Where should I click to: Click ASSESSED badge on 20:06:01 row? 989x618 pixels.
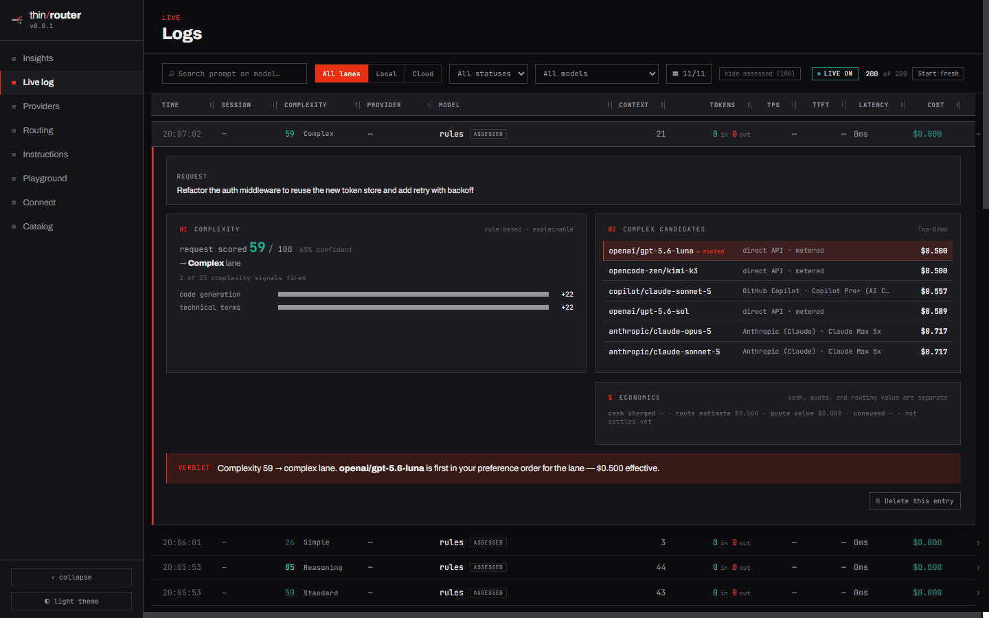coord(488,542)
